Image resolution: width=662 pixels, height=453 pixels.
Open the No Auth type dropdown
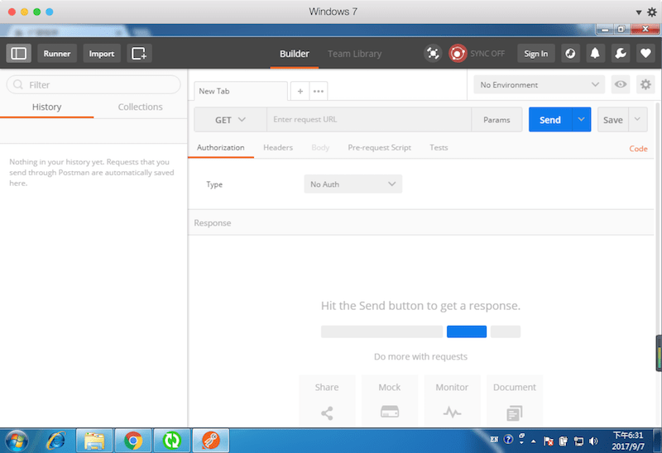click(353, 184)
